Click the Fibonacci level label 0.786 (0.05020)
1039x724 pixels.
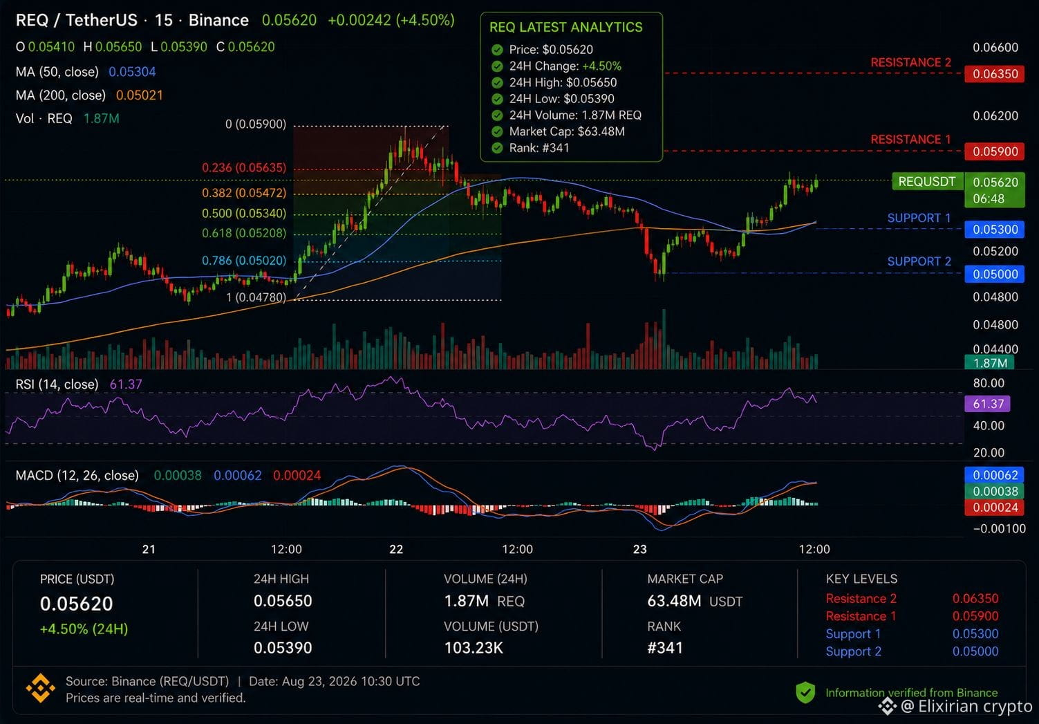[x=243, y=261]
